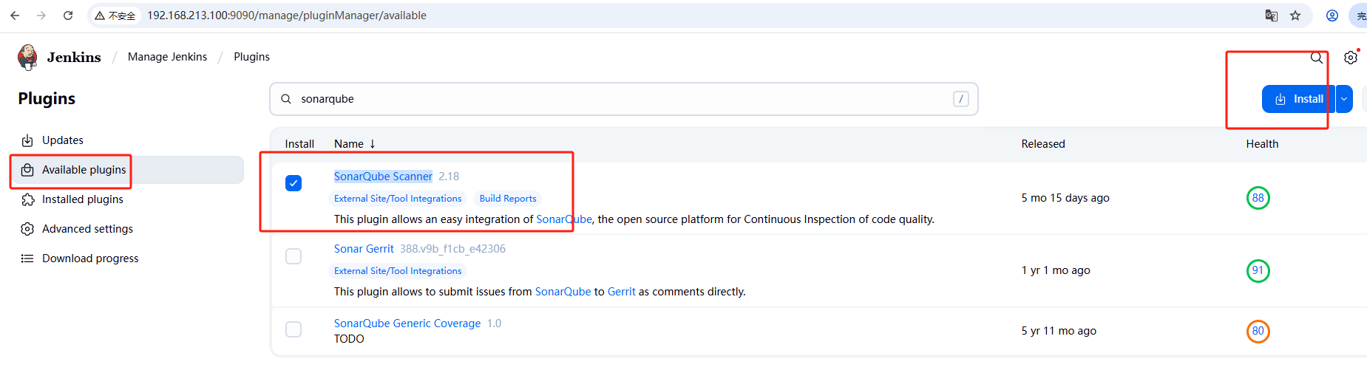Expand the Install button dropdown arrow
Image resolution: width=1367 pixels, height=387 pixels.
point(1344,99)
